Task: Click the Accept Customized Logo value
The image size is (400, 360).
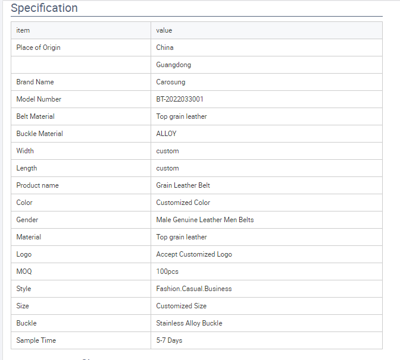Action: point(194,254)
